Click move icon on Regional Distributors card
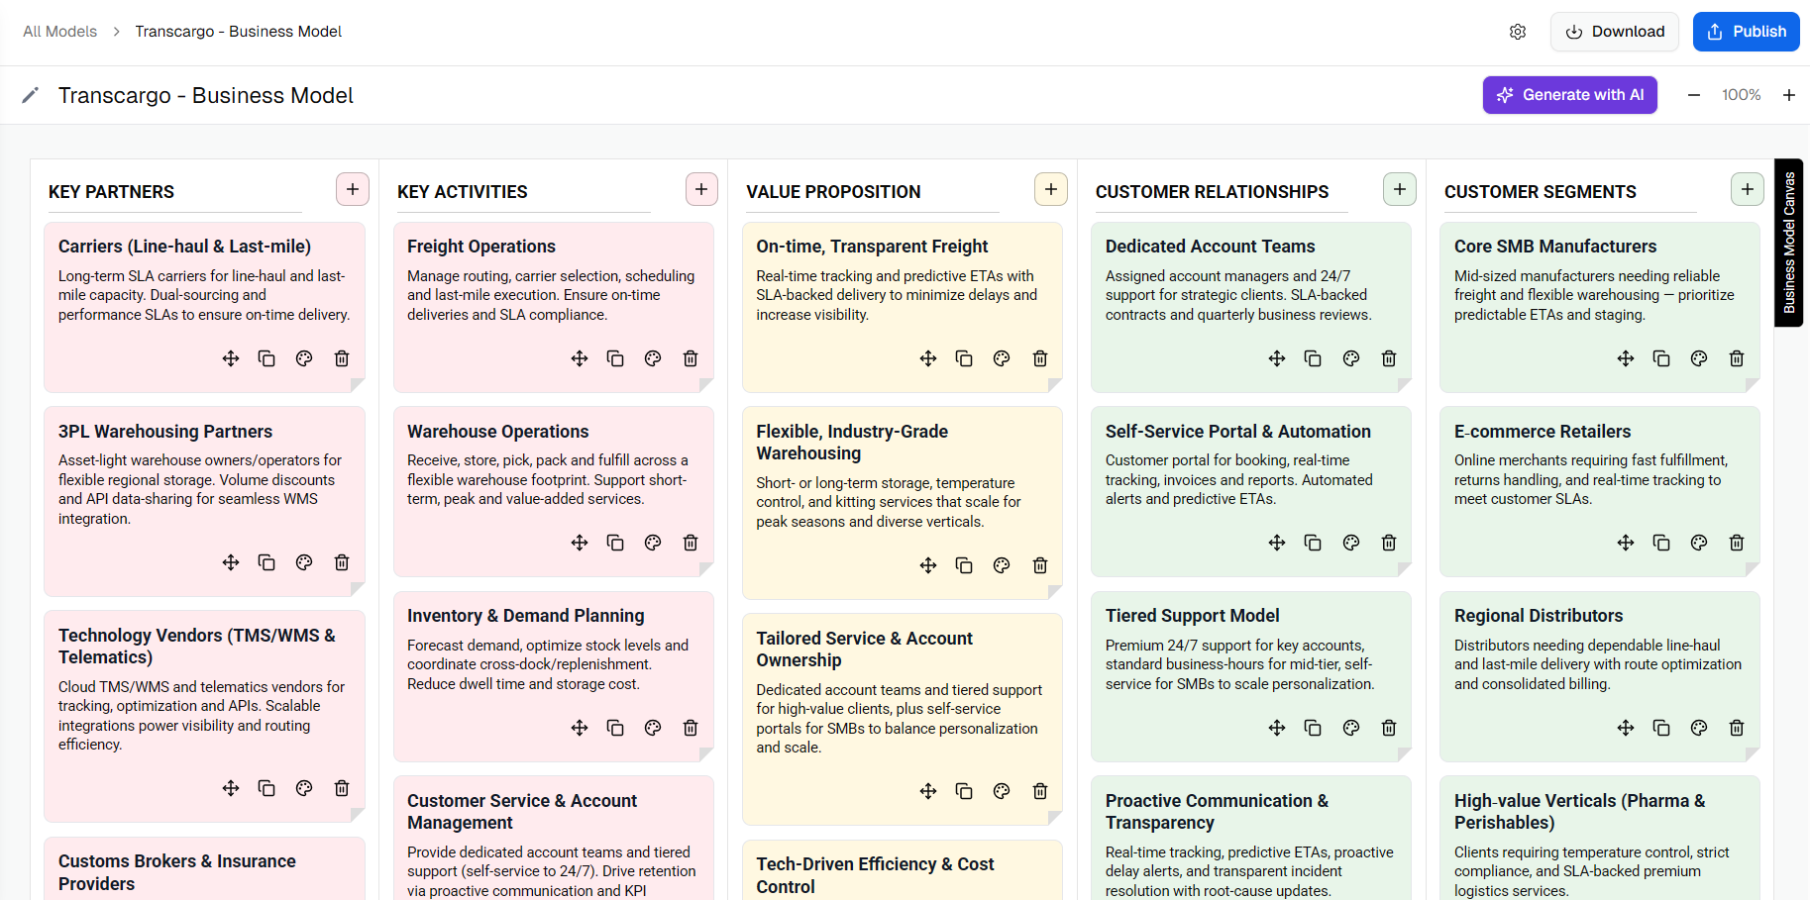 point(1626,728)
